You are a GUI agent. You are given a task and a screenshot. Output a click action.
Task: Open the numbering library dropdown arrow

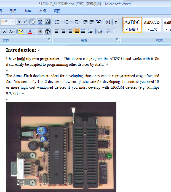[71, 22]
